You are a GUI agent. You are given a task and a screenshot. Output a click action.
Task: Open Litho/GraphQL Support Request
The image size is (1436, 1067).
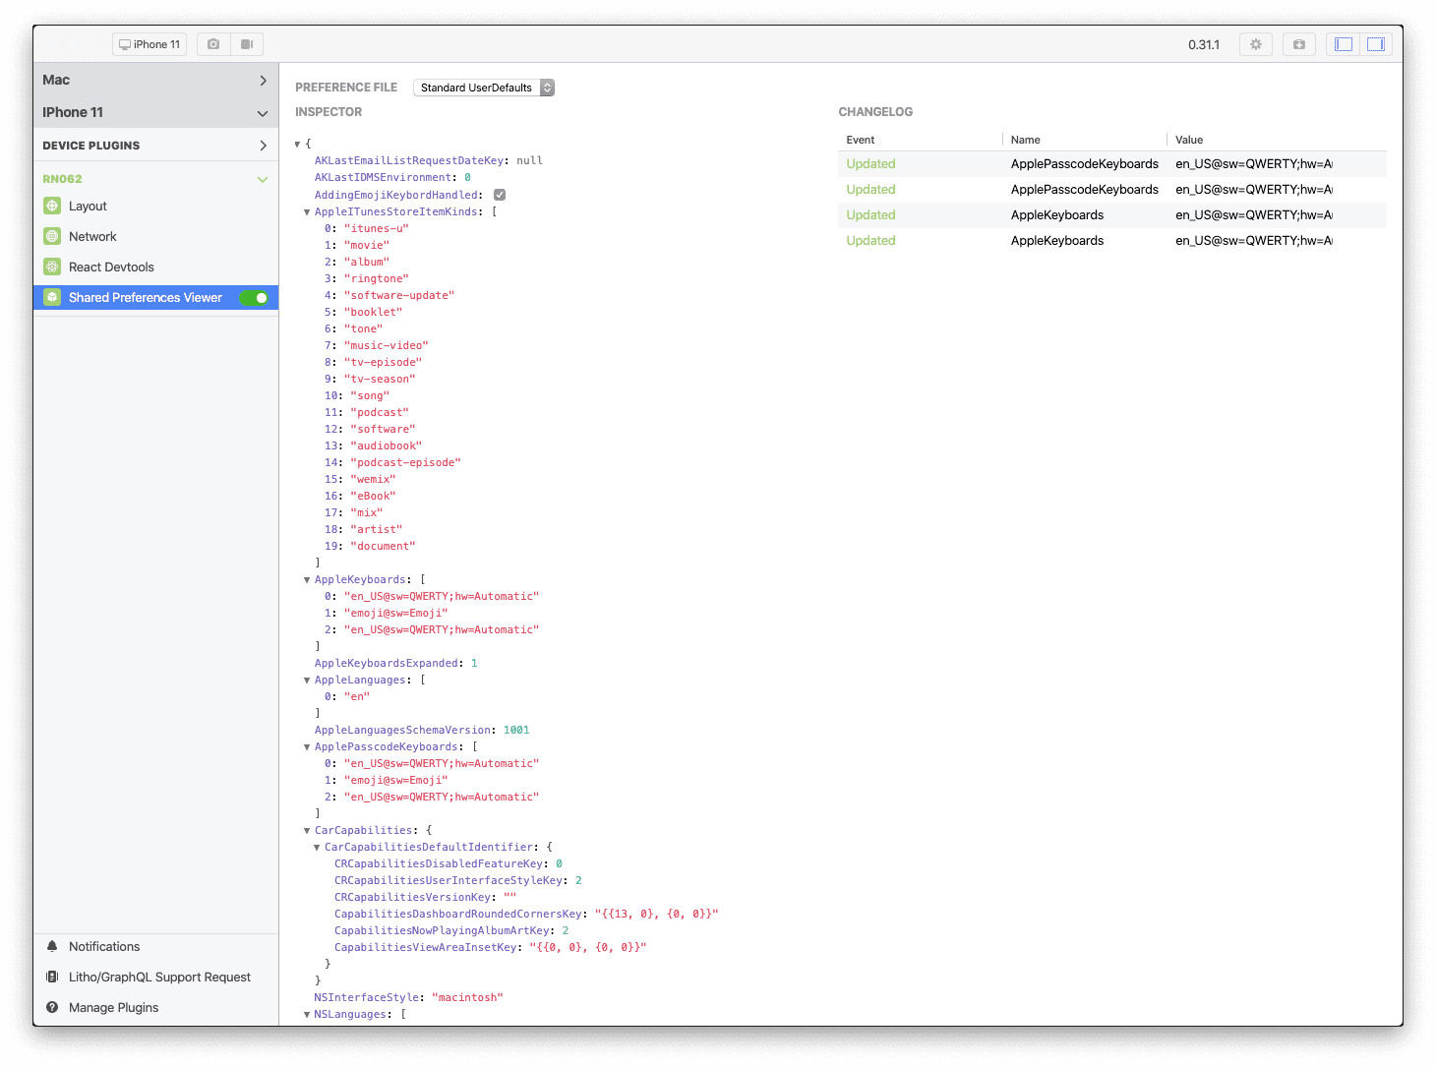pyautogui.click(x=159, y=977)
